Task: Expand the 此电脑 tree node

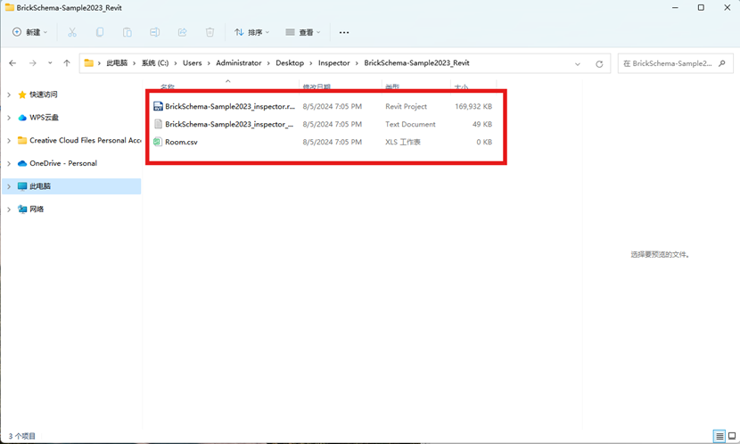Action: (x=9, y=186)
